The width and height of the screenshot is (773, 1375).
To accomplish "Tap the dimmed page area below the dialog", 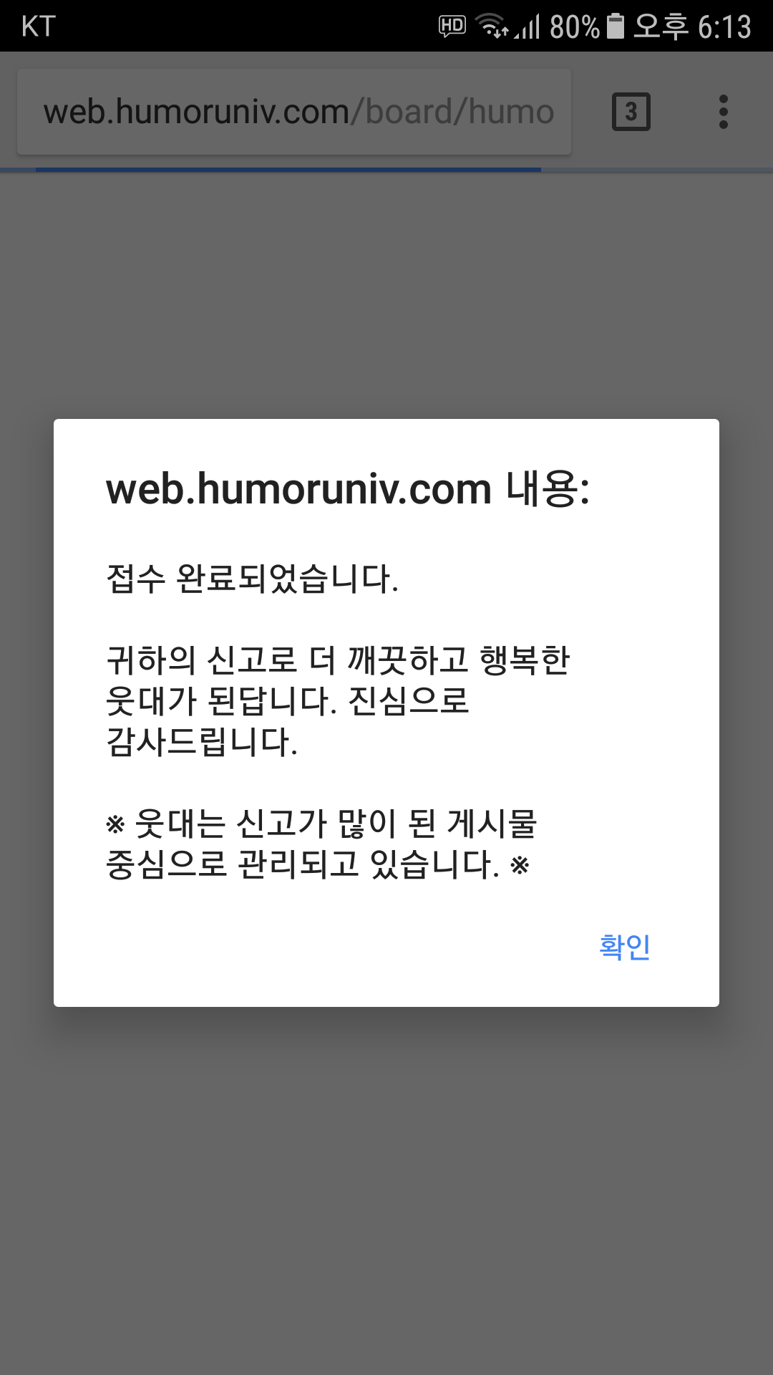I will (x=386, y=1190).
